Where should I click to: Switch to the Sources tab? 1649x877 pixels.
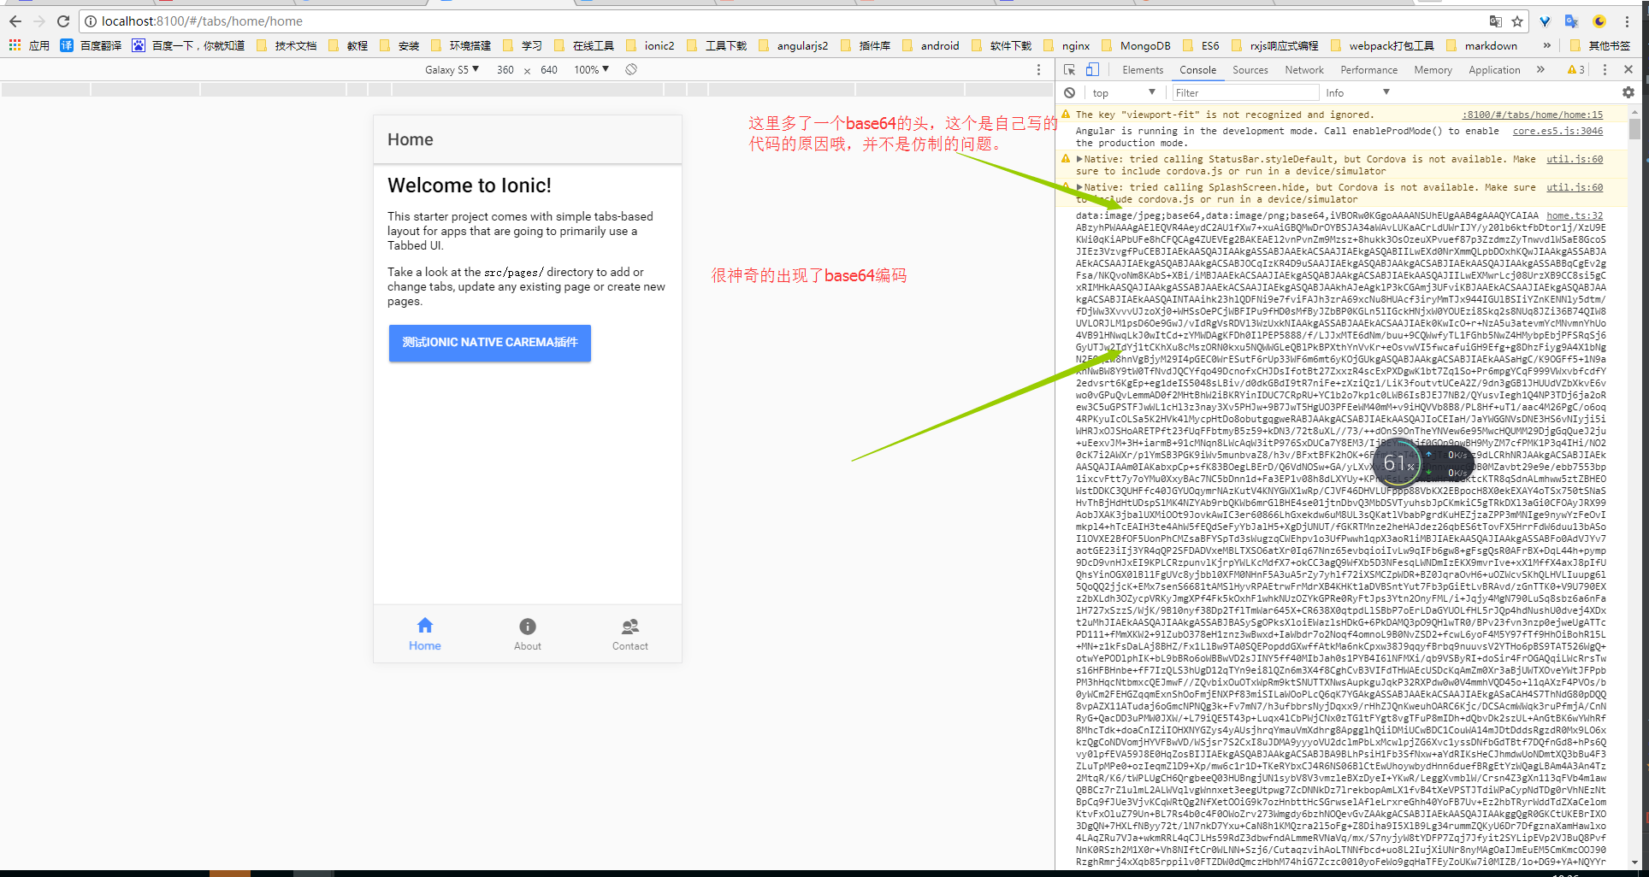point(1250,70)
